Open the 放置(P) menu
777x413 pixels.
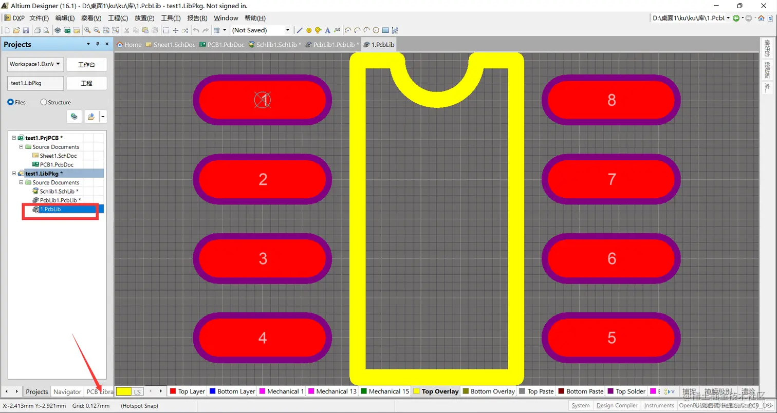click(144, 18)
